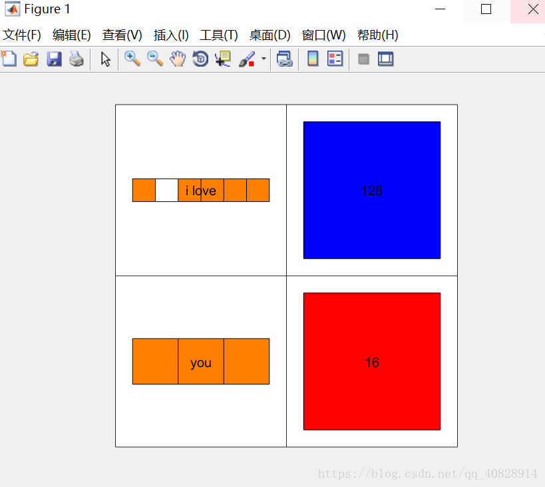This screenshot has width=545, height=487.
Task: Click the red square labeled 16
Action: click(x=372, y=362)
